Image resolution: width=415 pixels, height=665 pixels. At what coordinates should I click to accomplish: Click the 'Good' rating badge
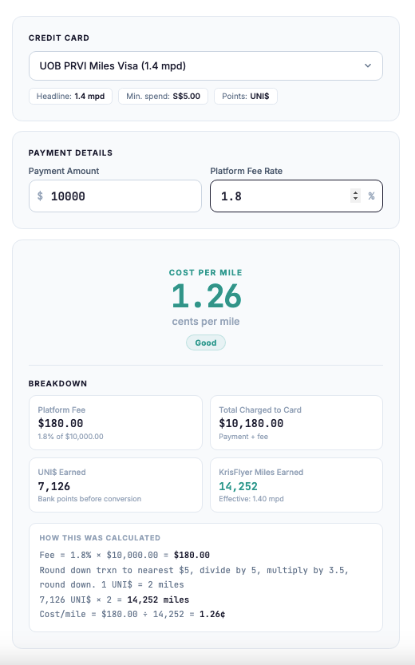tap(206, 342)
